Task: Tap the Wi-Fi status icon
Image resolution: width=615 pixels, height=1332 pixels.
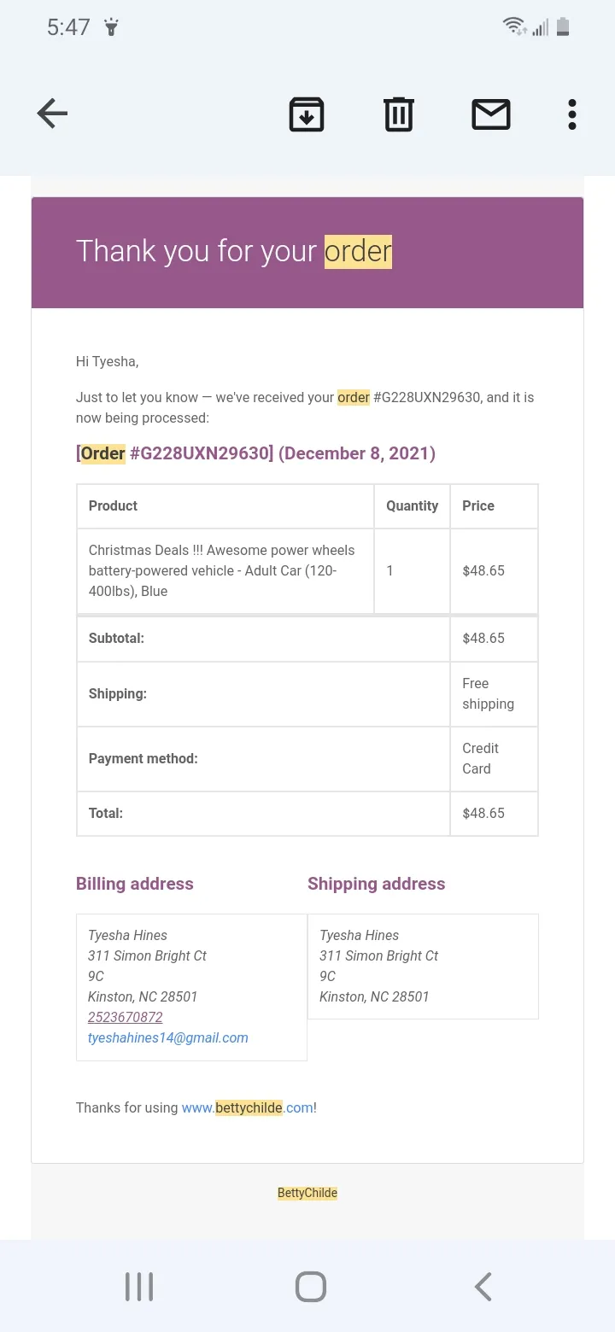Action: (514, 26)
